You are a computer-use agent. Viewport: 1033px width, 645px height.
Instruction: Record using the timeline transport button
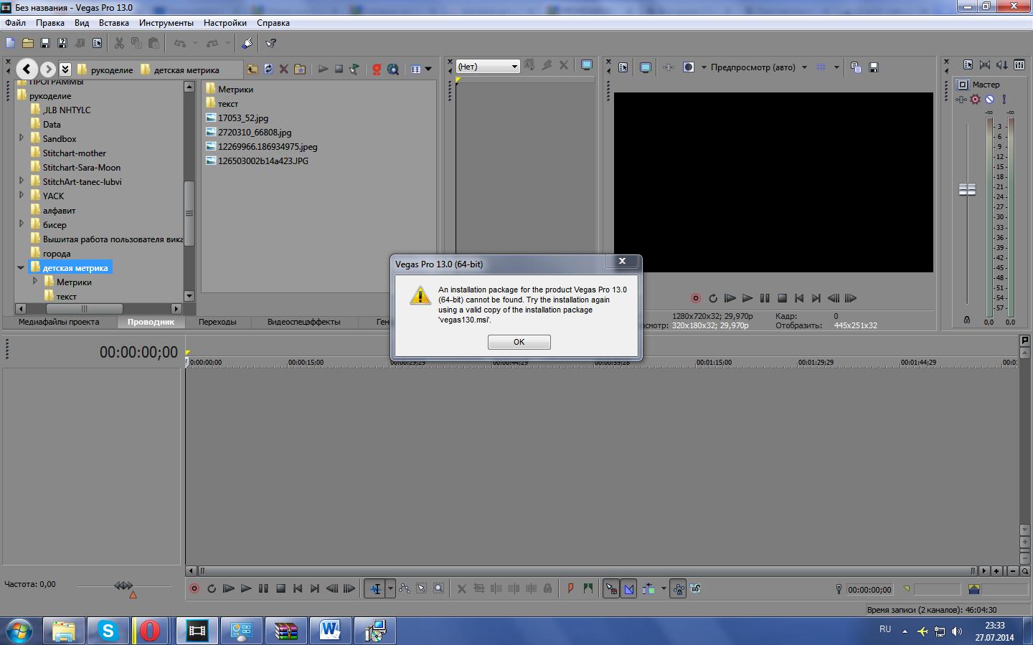click(194, 589)
